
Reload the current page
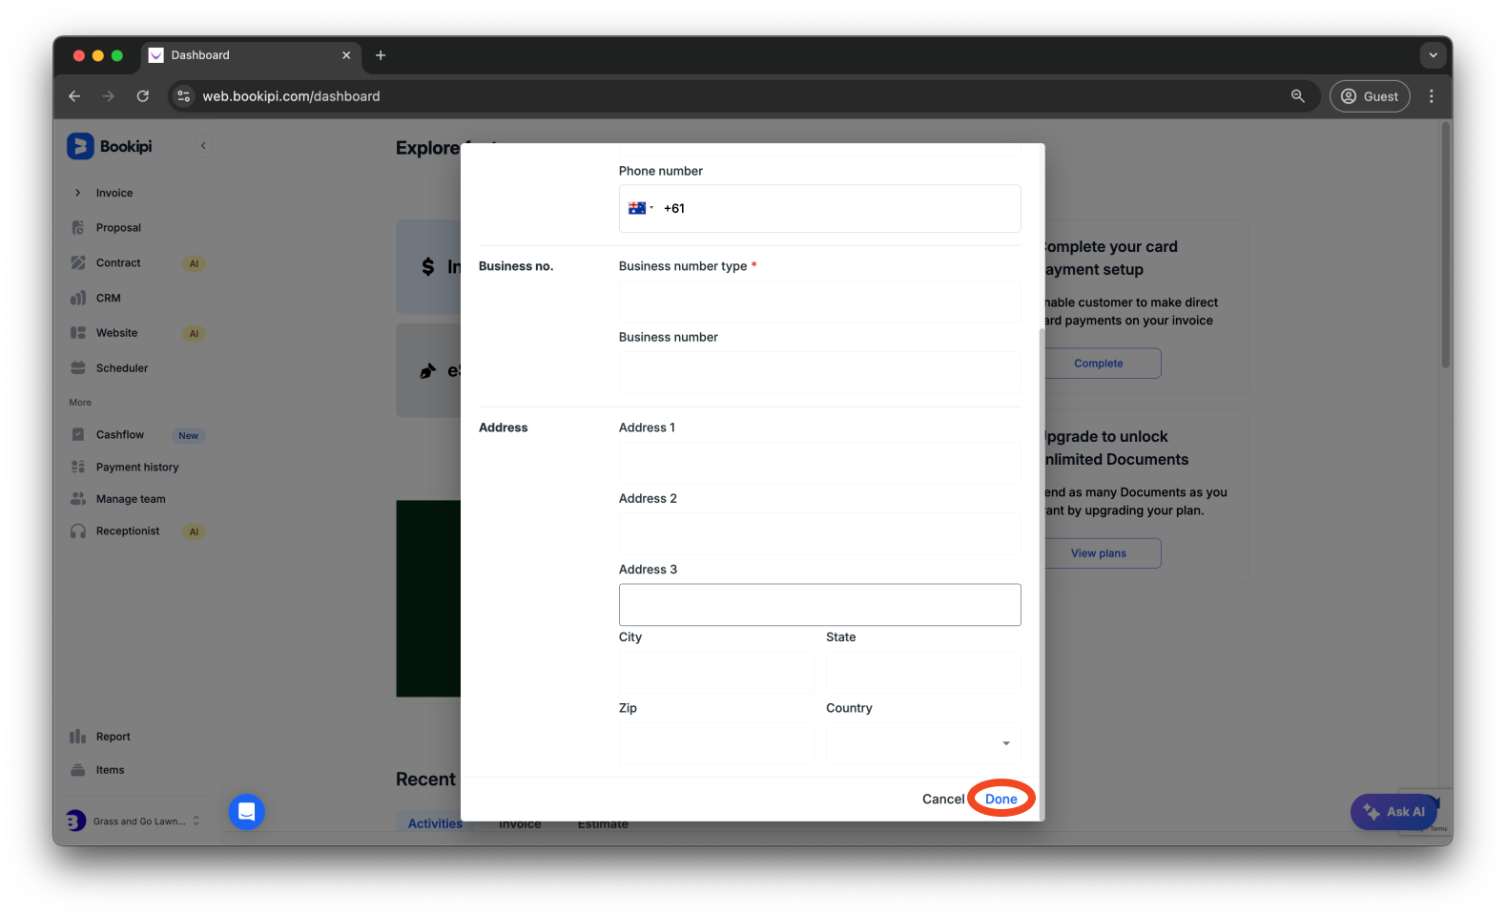click(143, 96)
